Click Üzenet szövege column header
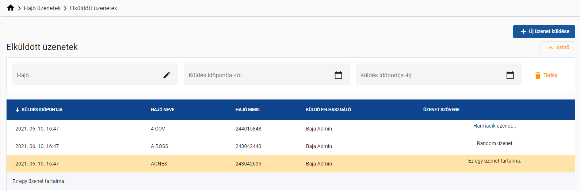The height and width of the screenshot is (191, 580). pyautogui.click(x=441, y=110)
